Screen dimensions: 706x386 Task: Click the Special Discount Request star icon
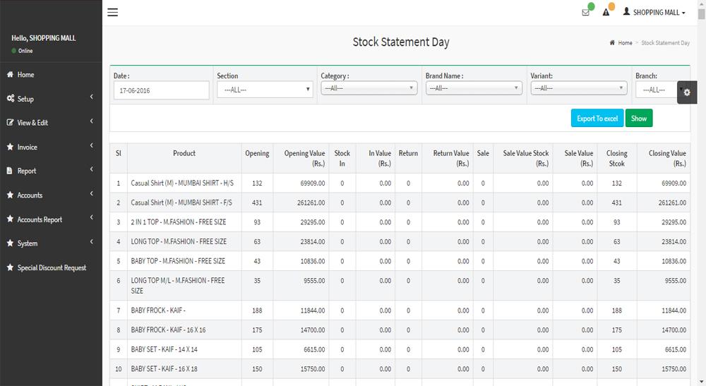pos(10,267)
